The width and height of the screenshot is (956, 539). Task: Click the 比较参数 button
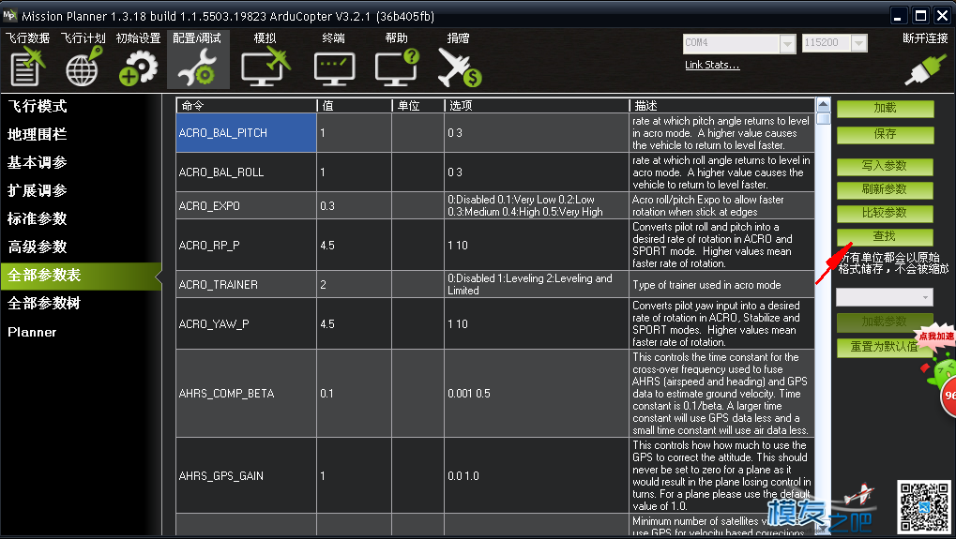pos(885,213)
